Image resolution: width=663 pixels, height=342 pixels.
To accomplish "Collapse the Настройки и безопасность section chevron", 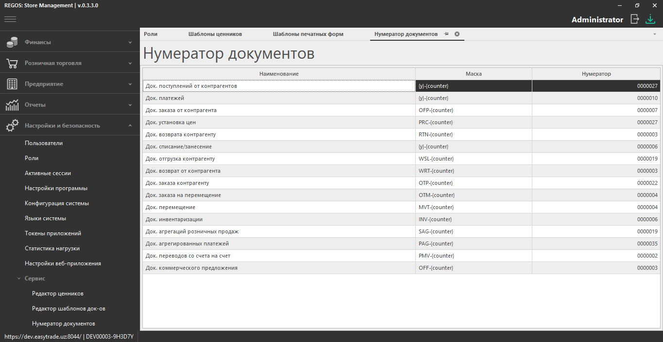I will [130, 126].
